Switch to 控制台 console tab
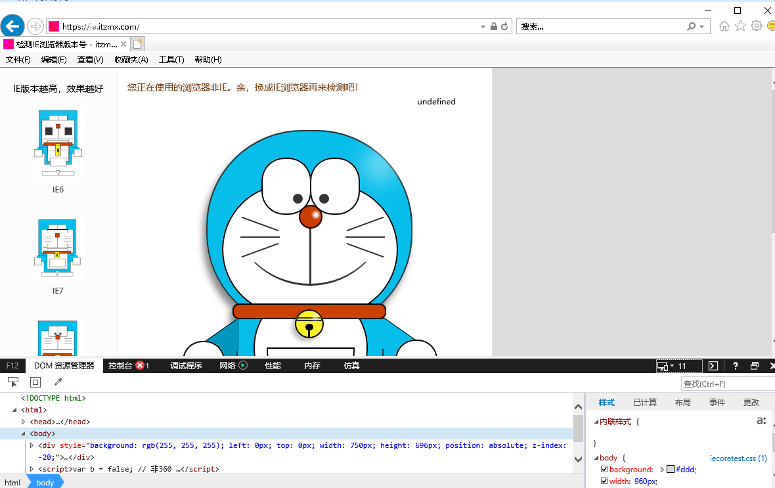This screenshot has width=775, height=488. (x=121, y=365)
